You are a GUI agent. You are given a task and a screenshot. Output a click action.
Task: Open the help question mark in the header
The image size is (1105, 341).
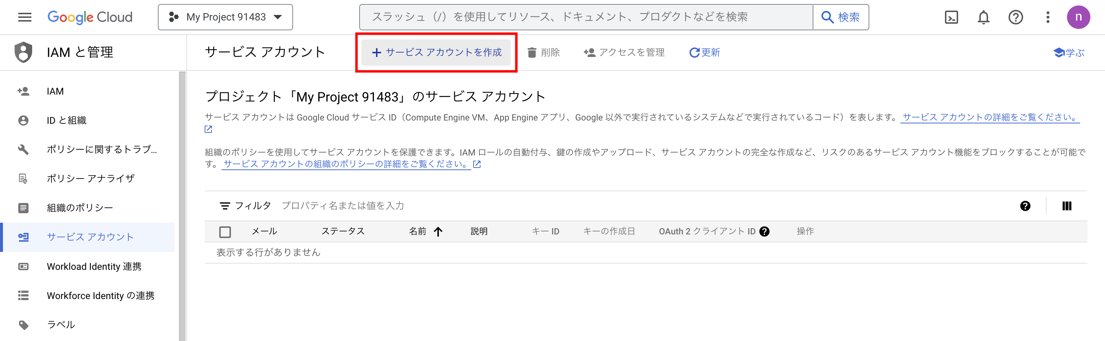(1016, 17)
